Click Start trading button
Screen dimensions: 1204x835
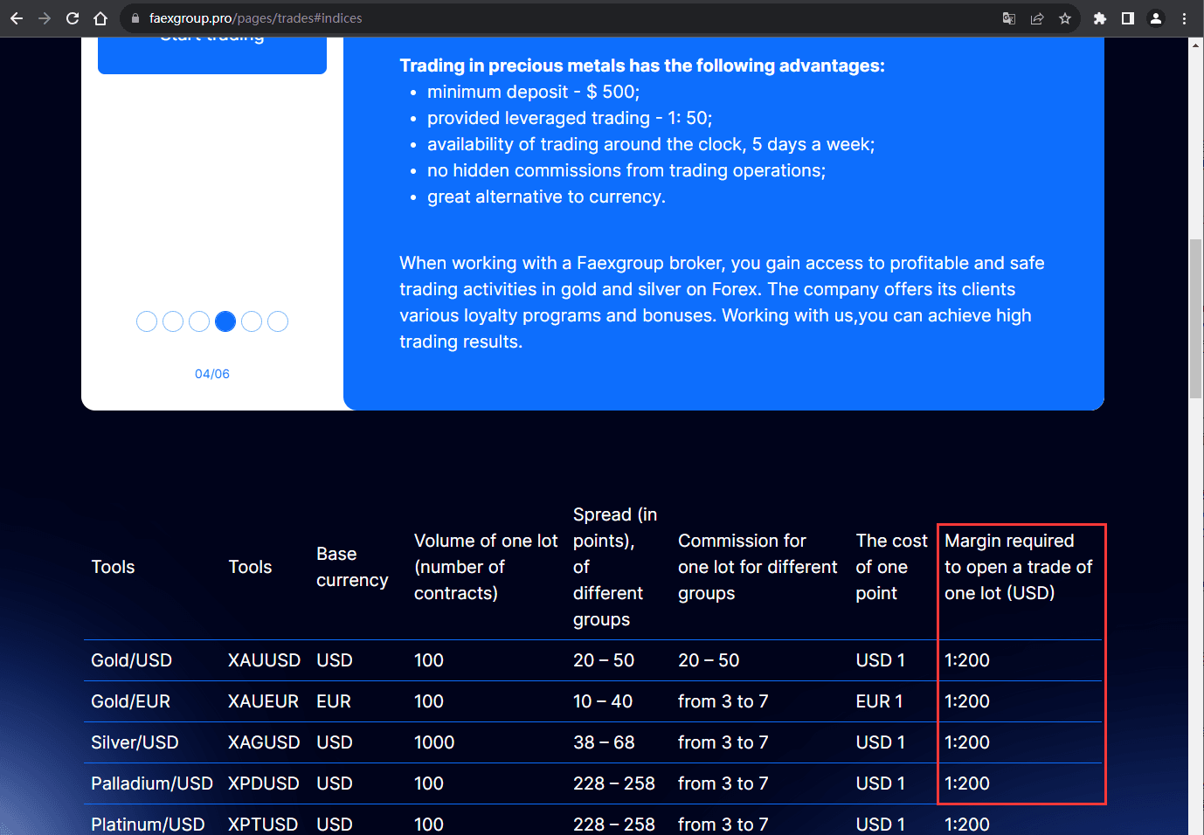tap(212, 54)
